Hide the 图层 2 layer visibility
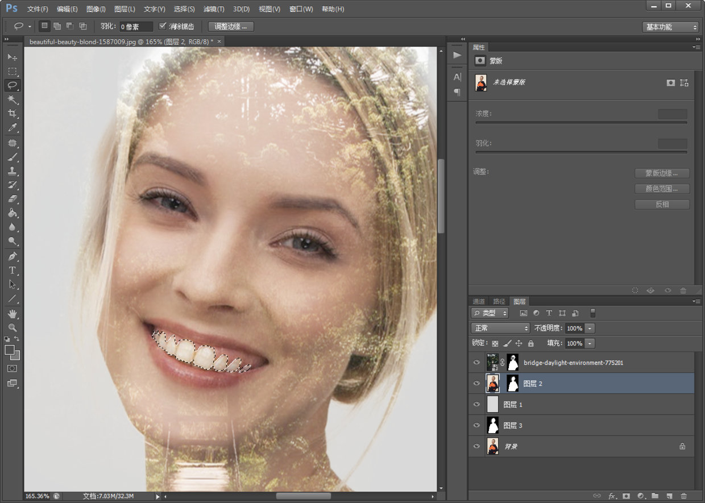Image resolution: width=705 pixels, height=503 pixels. click(476, 384)
